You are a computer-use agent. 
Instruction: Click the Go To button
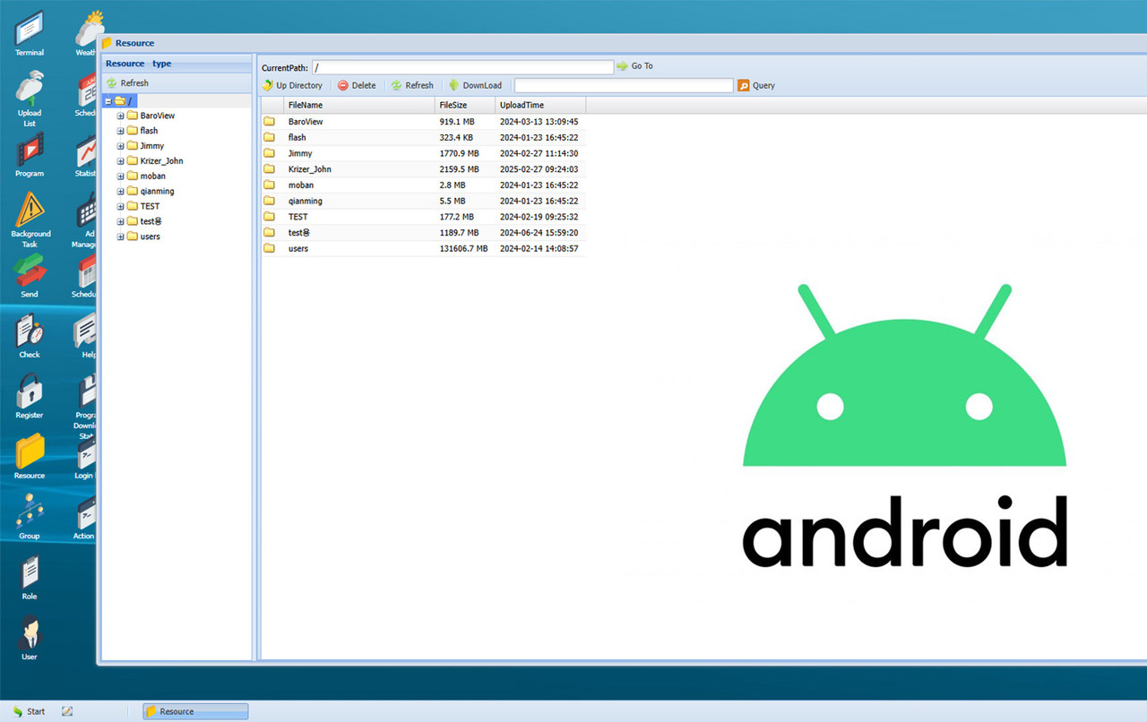pos(634,66)
